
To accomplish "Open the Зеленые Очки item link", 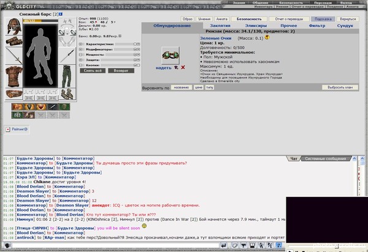I will 216,38.
